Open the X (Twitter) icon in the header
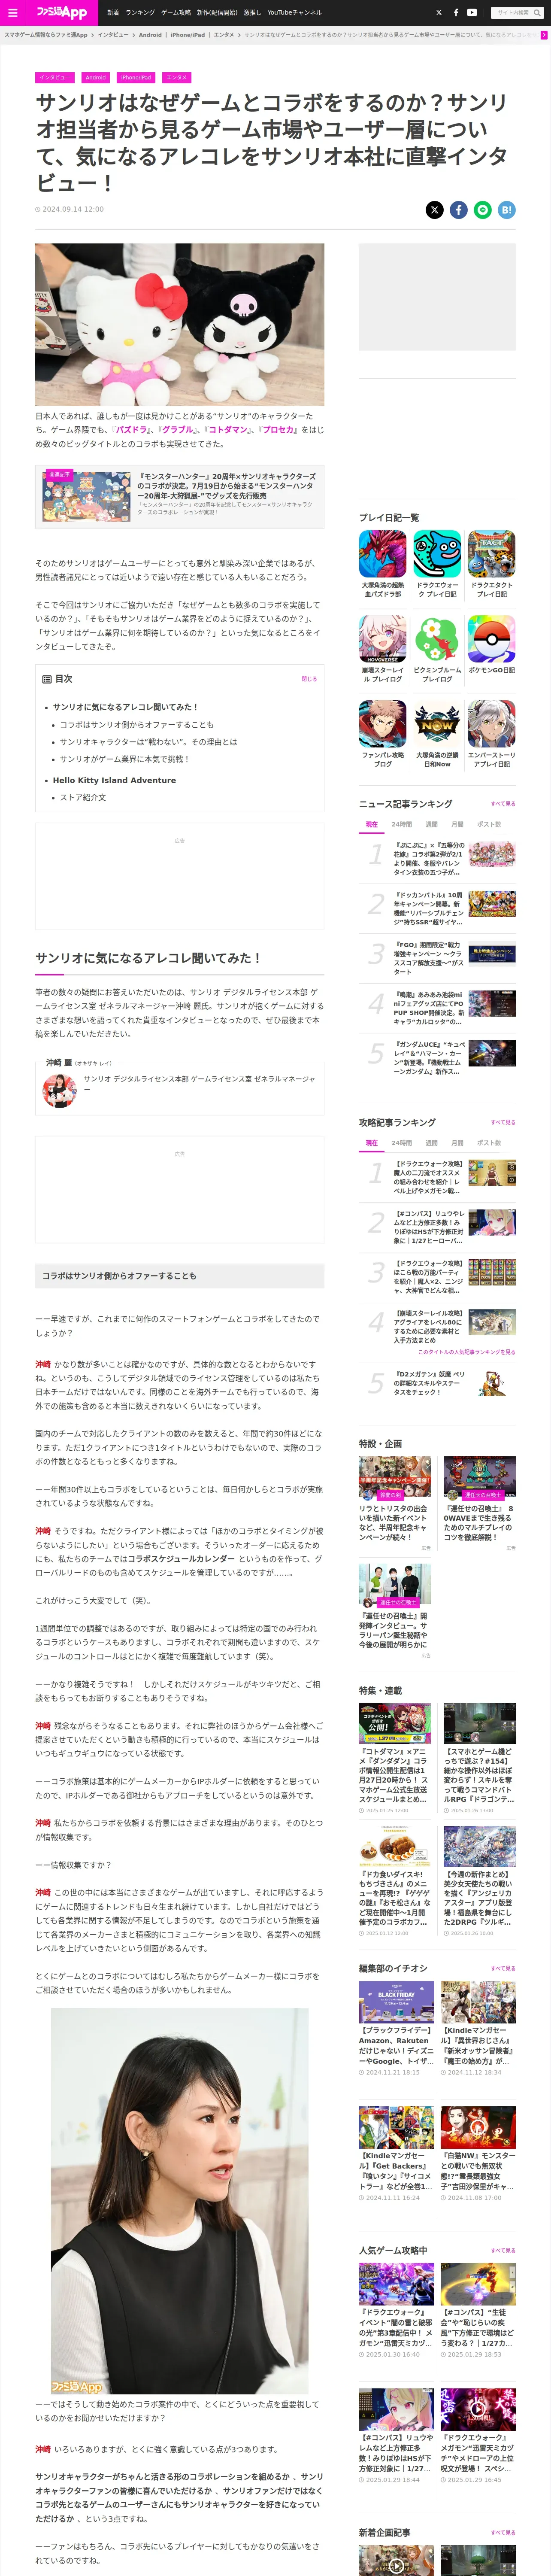 438,13
